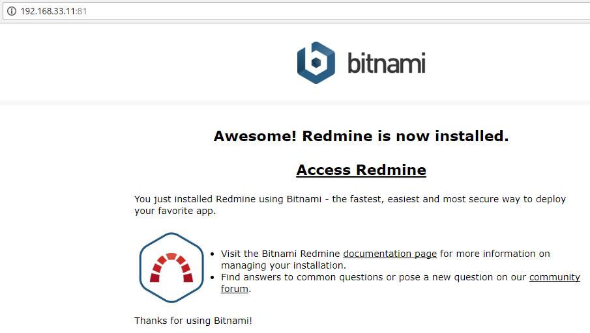590x333 pixels.
Task: Click the bullet marker before Visit the Bitnami
Action: (213, 254)
